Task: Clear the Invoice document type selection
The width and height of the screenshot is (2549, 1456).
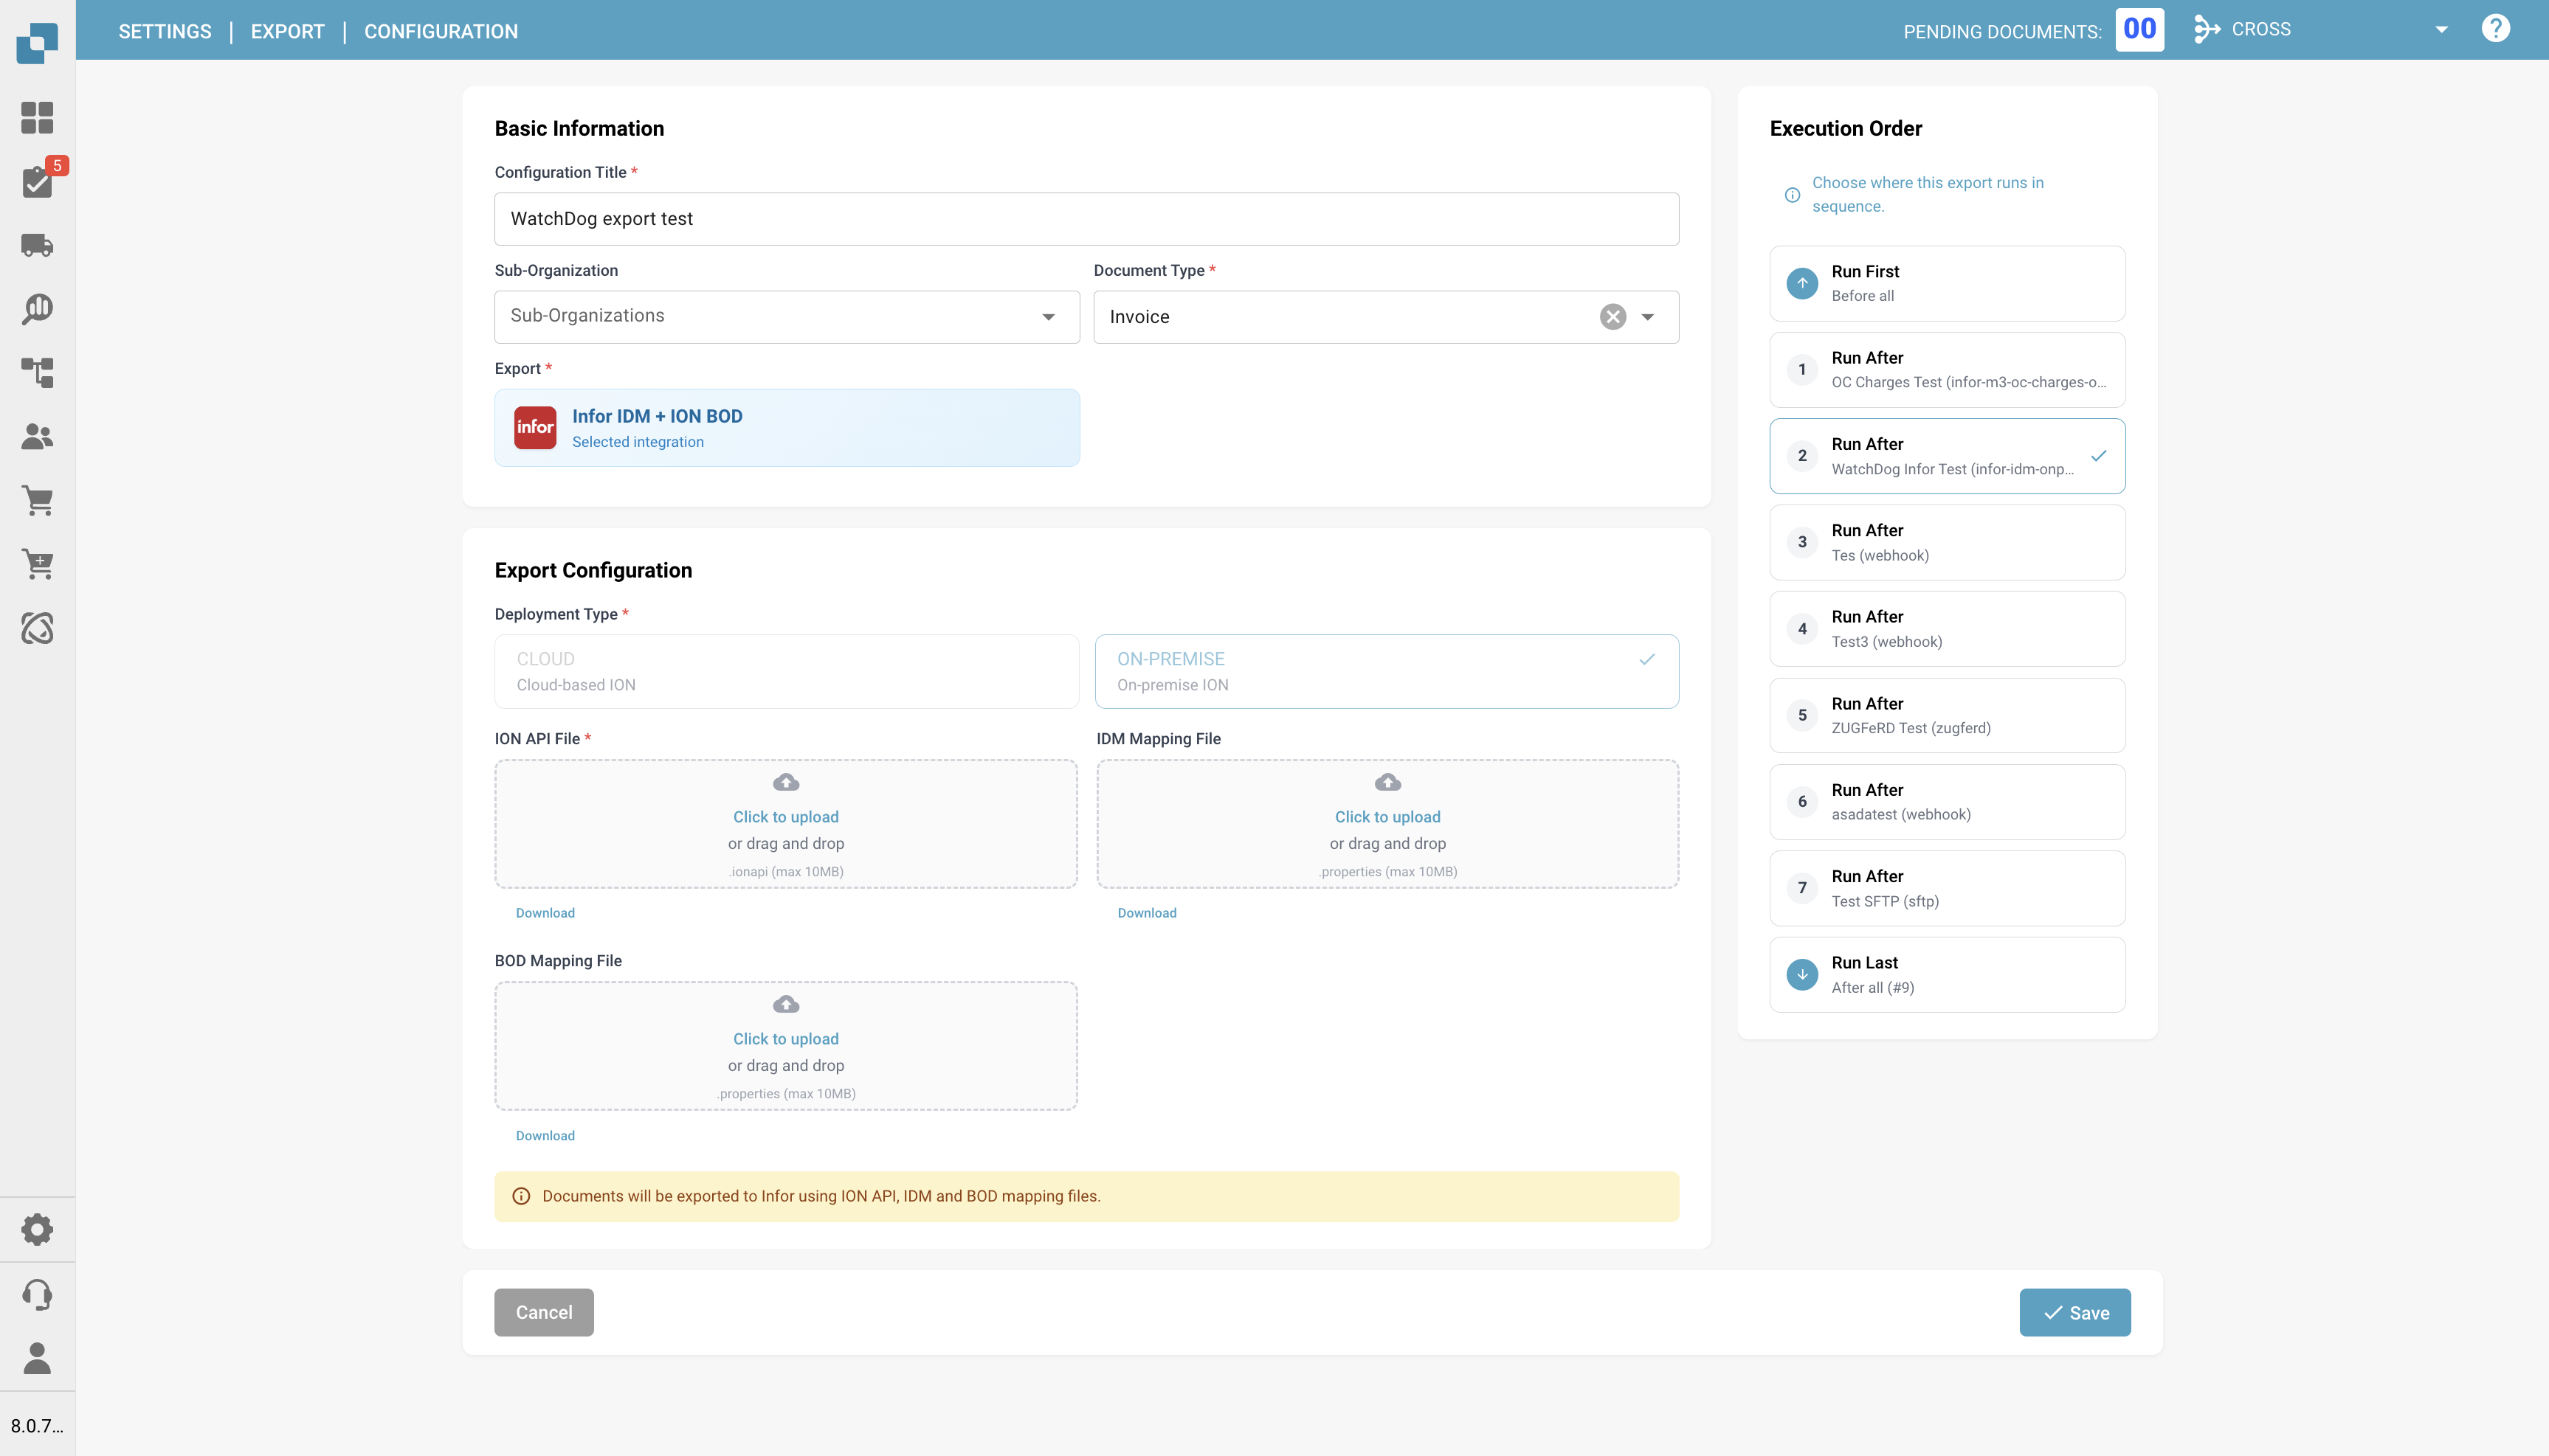Action: coord(1612,317)
